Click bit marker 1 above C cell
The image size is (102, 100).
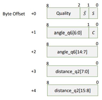pos(88,25)
